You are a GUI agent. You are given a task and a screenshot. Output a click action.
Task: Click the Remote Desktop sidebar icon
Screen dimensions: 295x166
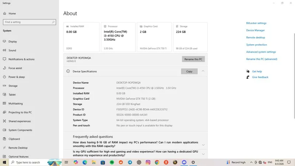coord(4,148)
